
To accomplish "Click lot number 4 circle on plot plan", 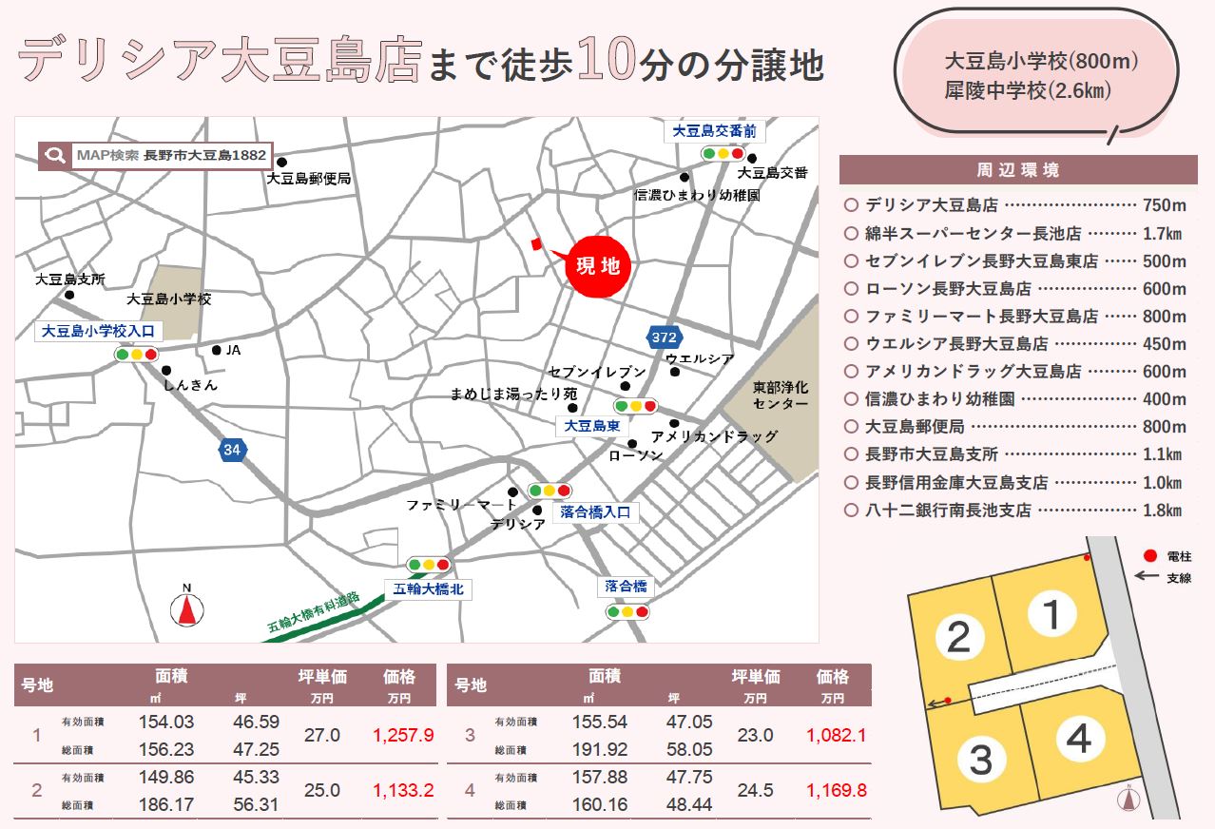I will pyautogui.click(x=1079, y=739).
